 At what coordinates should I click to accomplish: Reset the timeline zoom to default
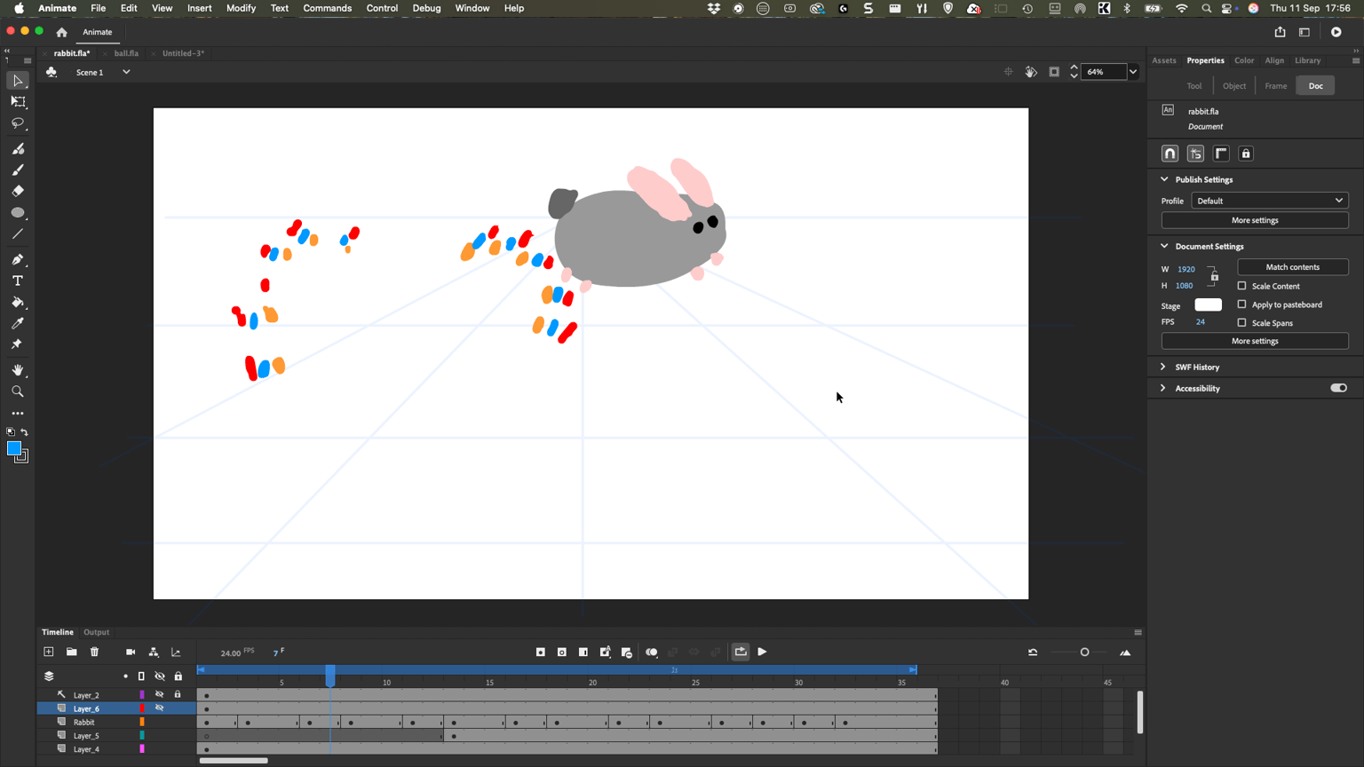(x=1033, y=652)
